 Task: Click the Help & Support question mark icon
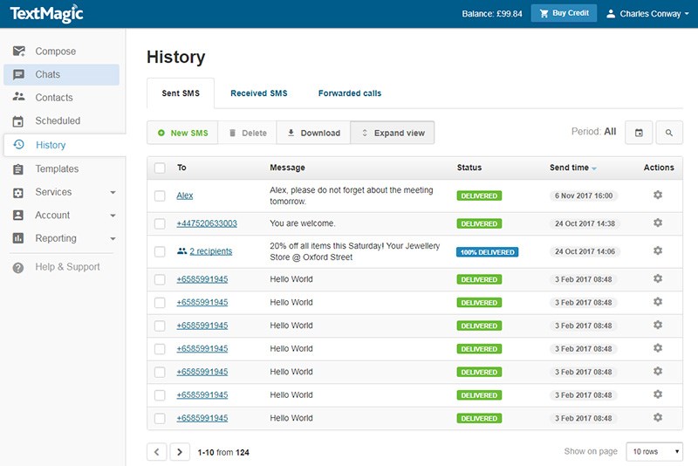tap(18, 268)
